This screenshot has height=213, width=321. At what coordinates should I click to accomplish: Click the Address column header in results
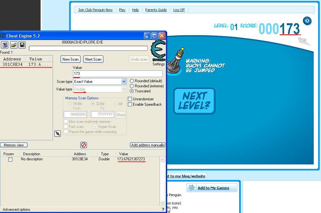12,59
